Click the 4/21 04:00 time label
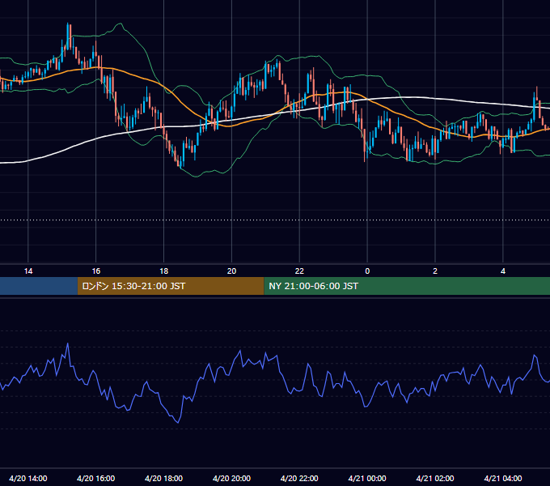The height and width of the screenshot is (486, 550). click(503, 478)
